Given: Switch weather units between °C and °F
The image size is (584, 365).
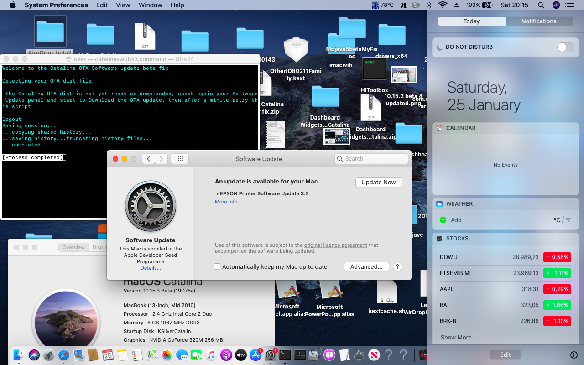Looking at the screenshot, I should [562, 220].
